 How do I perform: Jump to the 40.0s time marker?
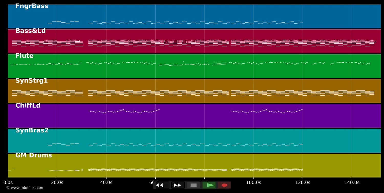pyautogui.click(x=106, y=183)
